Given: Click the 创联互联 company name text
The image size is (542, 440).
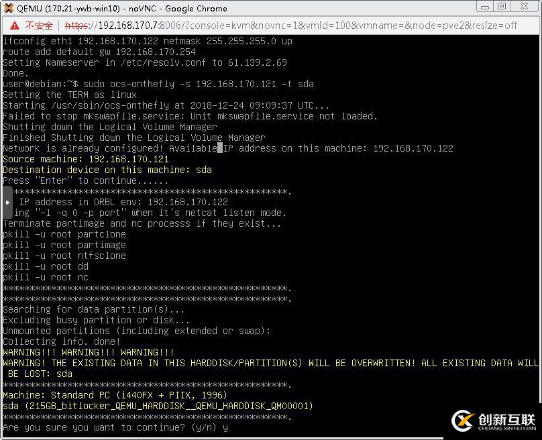Looking at the screenshot, I should click(x=505, y=417).
